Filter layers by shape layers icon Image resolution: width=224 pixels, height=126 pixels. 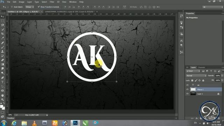point(215,71)
